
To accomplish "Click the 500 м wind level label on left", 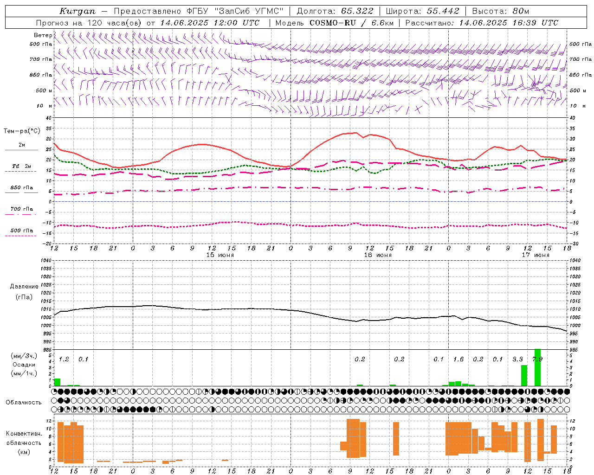I will 44,90.
